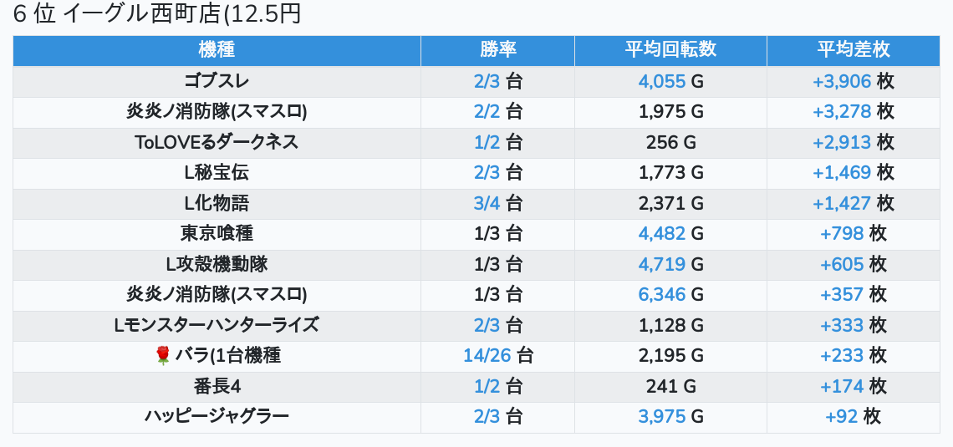Image resolution: width=953 pixels, height=447 pixels.
Task: Open the L化物語 entry
Action: click(217, 203)
